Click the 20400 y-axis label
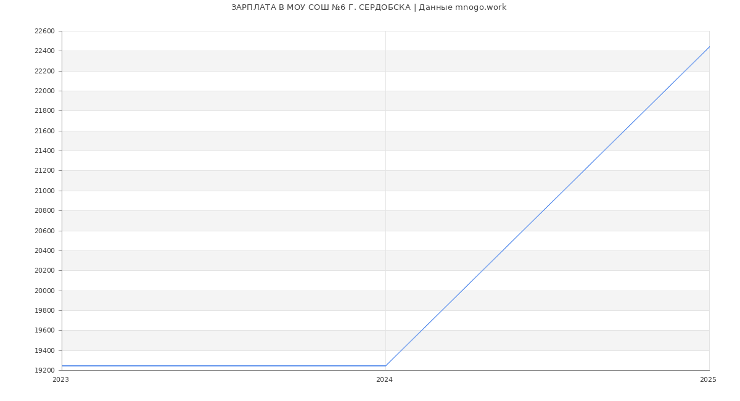The image size is (740, 401). tap(44, 251)
